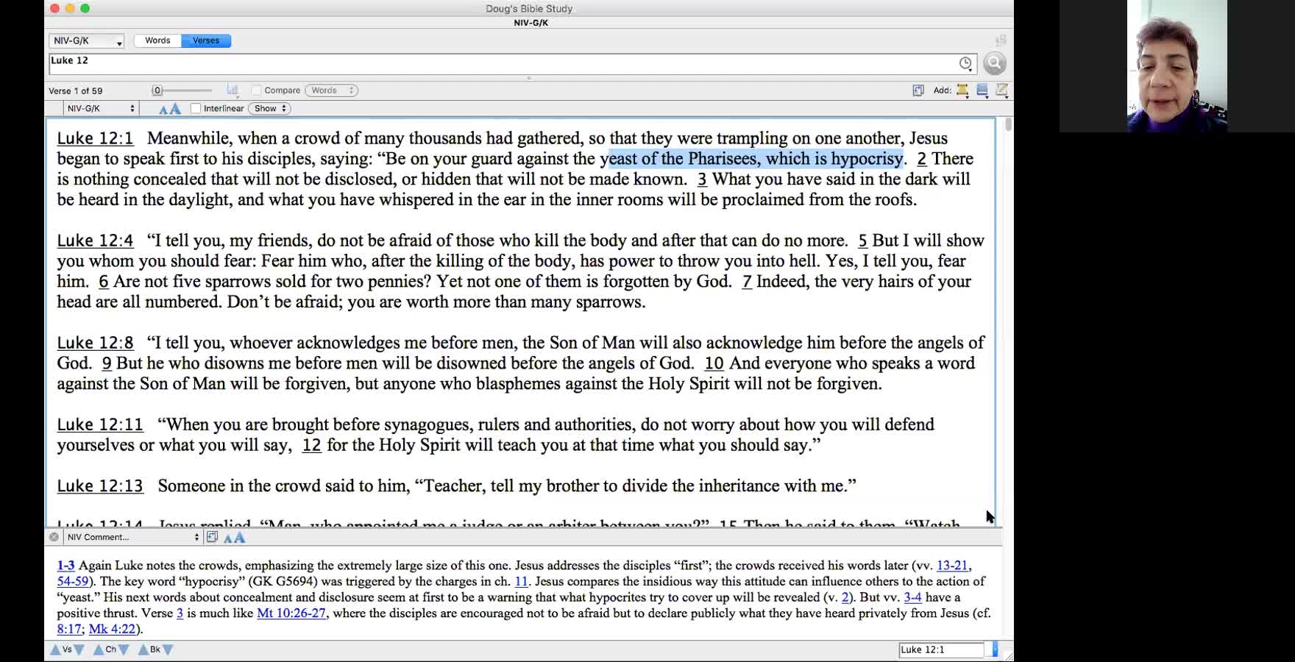Increase text size in the NIV-G/K pane
The image size is (1295, 662).
coord(175,109)
